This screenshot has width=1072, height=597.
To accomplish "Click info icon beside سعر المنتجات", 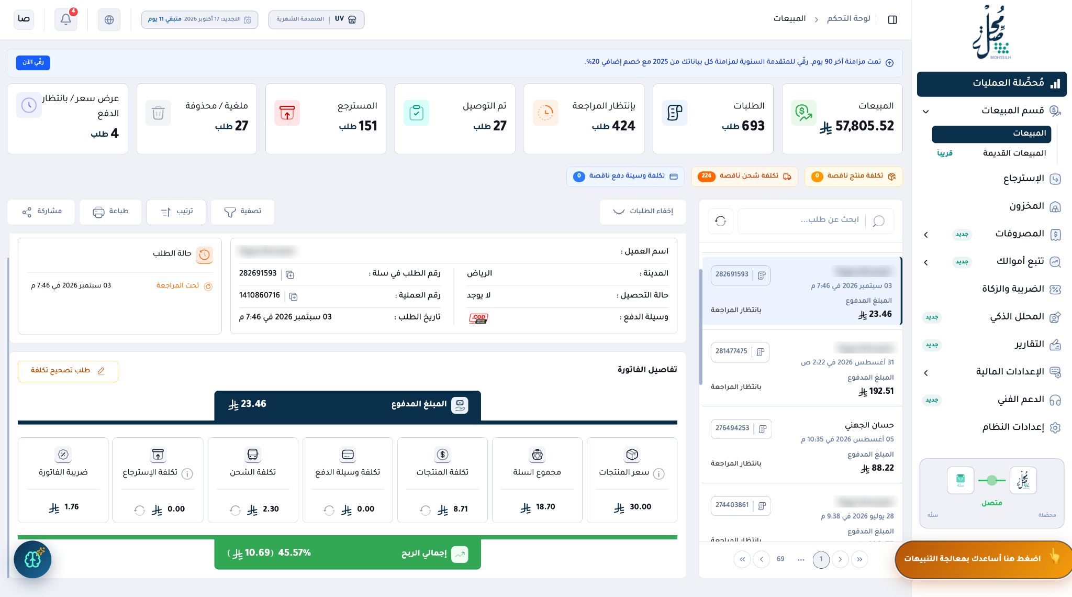I will [x=659, y=473].
